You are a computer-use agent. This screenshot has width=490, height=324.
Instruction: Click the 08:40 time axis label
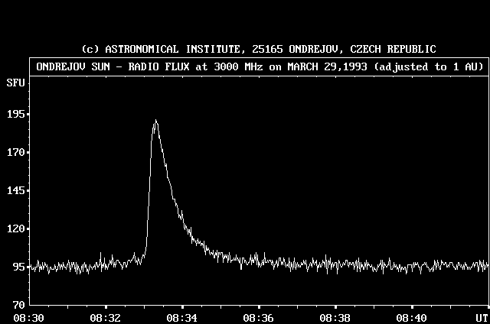[413, 317]
